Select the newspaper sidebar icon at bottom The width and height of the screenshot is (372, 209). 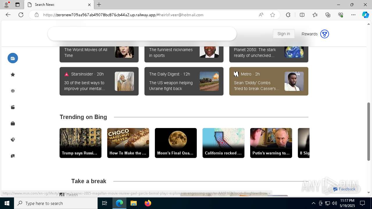13,156
